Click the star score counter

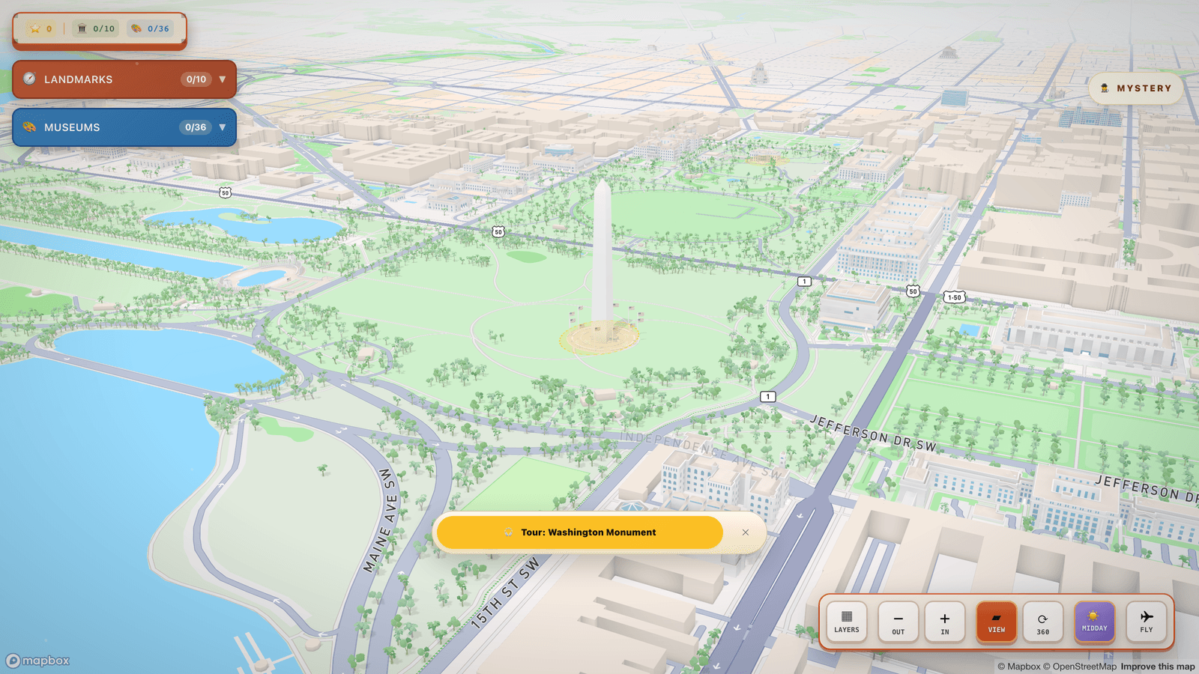click(41, 28)
